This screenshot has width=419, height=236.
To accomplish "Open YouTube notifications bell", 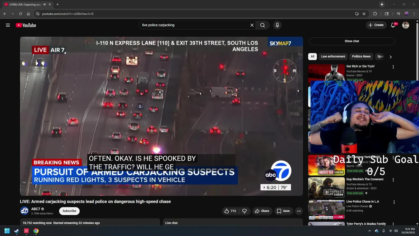I will click(393, 25).
